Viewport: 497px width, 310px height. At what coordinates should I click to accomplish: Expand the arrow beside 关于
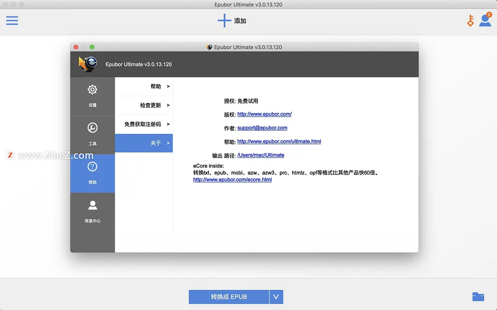(x=168, y=143)
